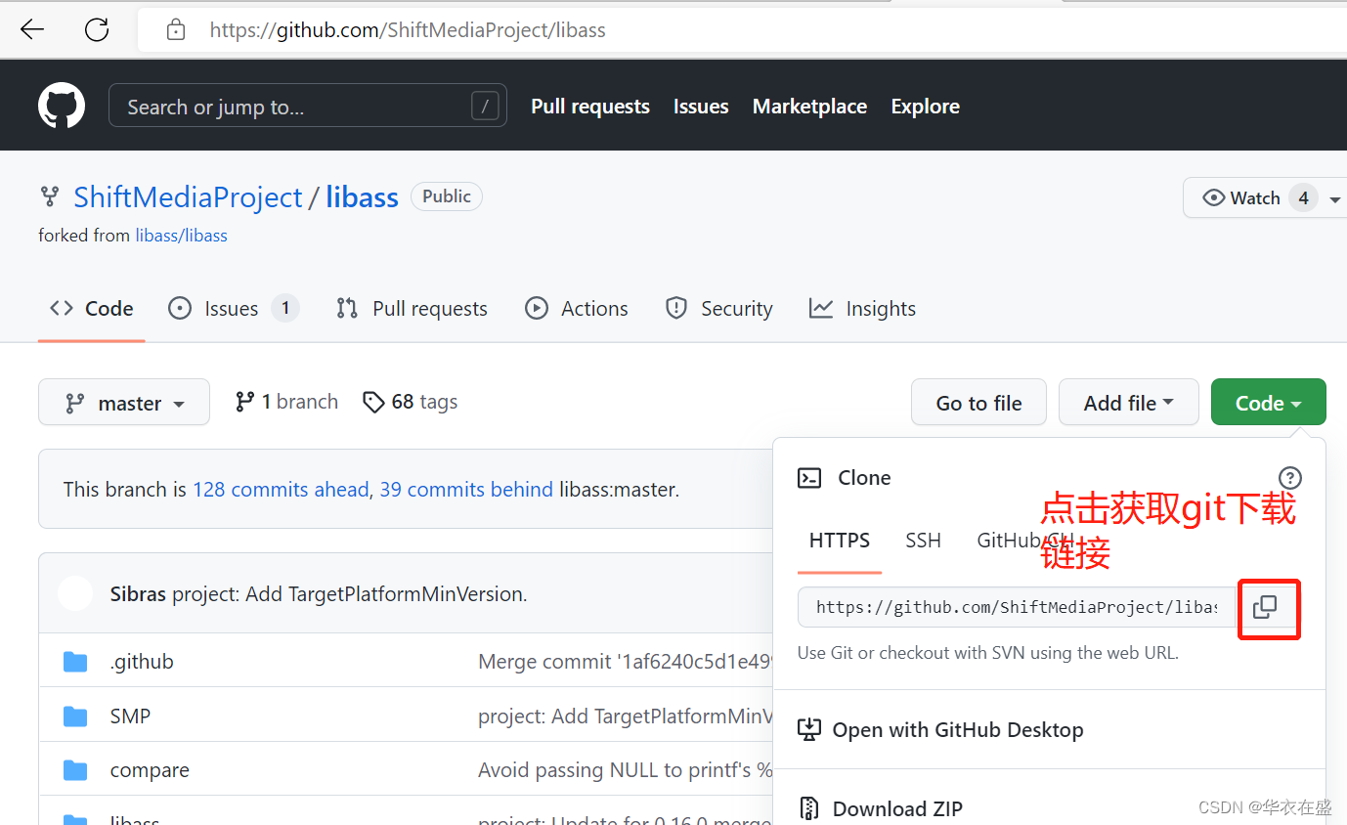
Task: Copy the HTTPS clone URL icon
Action: click(1265, 607)
